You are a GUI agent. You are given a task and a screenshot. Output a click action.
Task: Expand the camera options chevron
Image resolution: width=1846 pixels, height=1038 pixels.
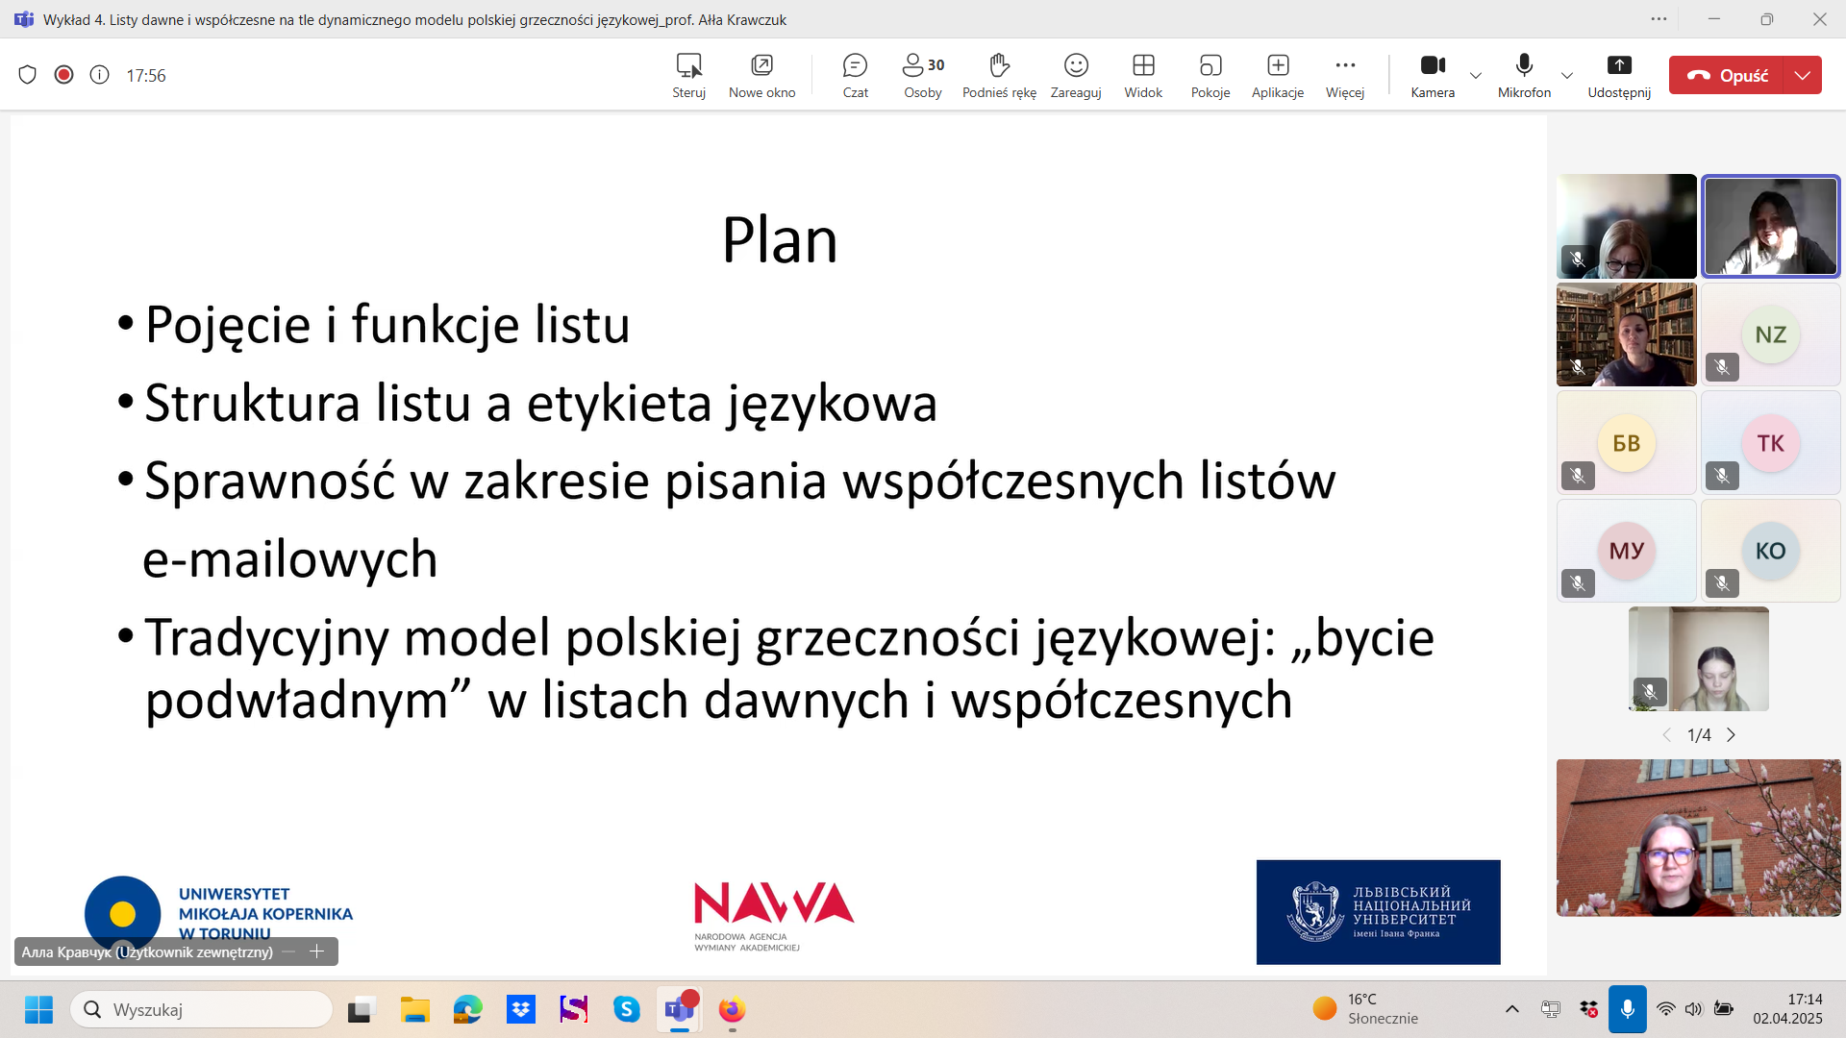[1476, 75]
